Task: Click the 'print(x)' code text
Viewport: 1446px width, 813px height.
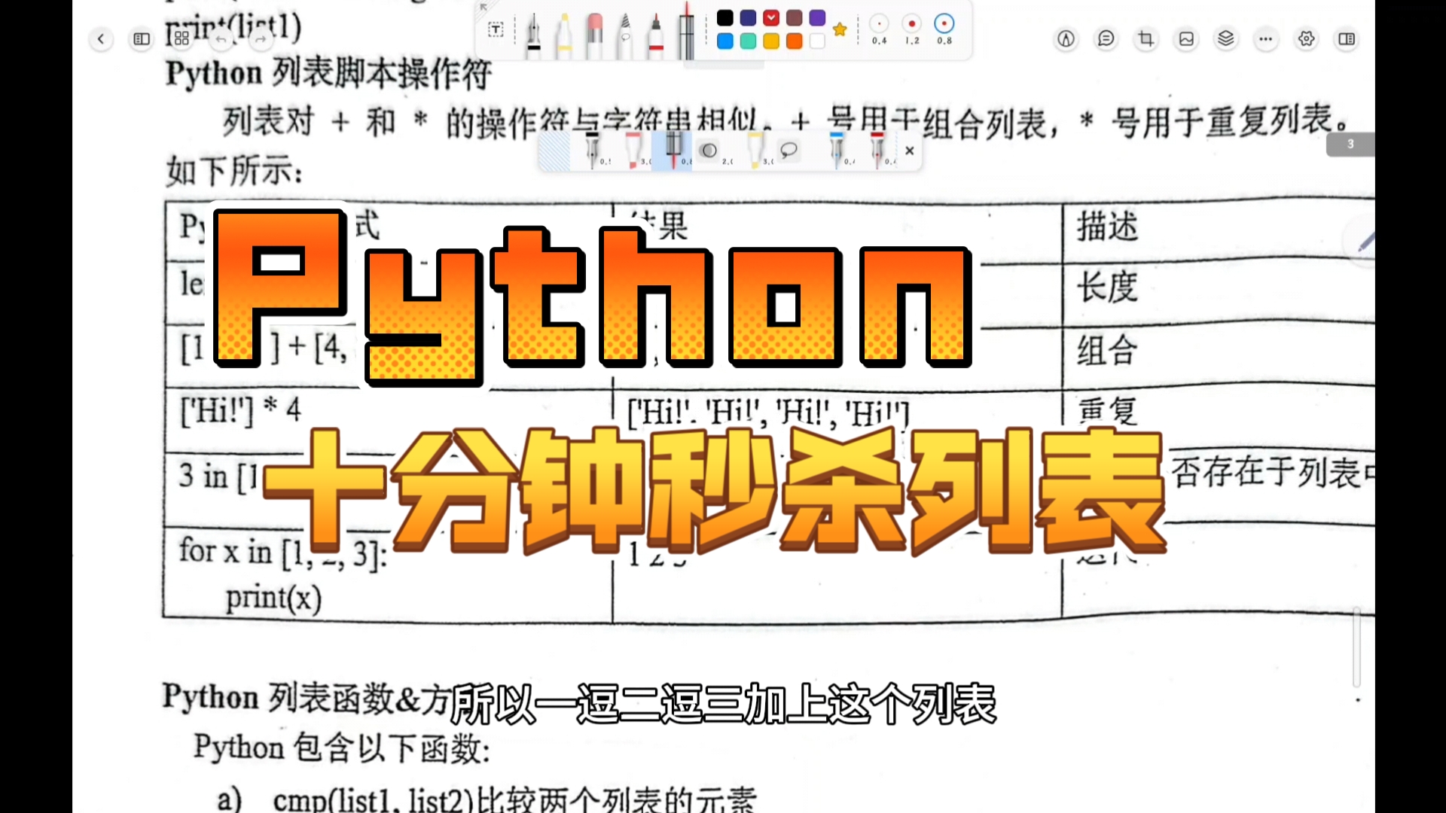Action: [x=273, y=599]
